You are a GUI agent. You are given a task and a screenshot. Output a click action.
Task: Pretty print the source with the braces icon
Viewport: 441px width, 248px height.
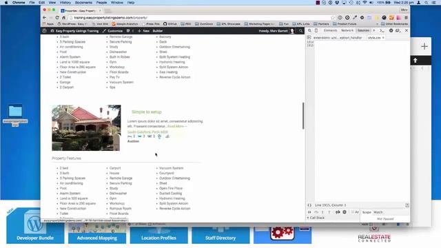coord(309,205)
